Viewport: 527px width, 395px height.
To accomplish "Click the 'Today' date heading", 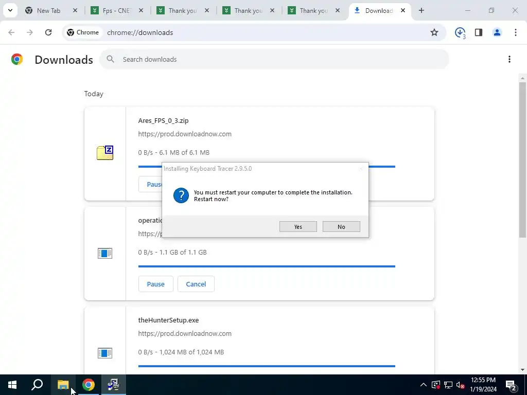I will (x=94, y=94).
